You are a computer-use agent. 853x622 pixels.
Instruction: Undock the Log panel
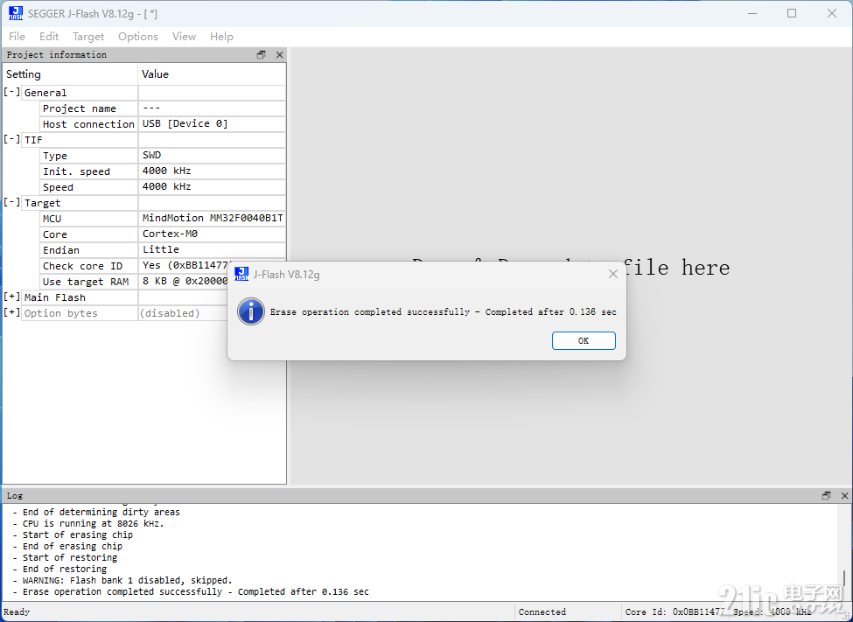click(827, 495)
